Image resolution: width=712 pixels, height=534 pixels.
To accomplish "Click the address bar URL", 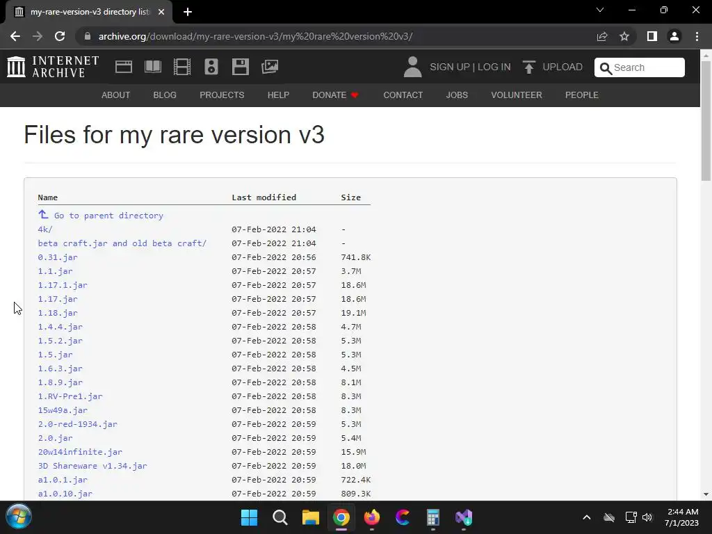I will (x=255, y=36).
